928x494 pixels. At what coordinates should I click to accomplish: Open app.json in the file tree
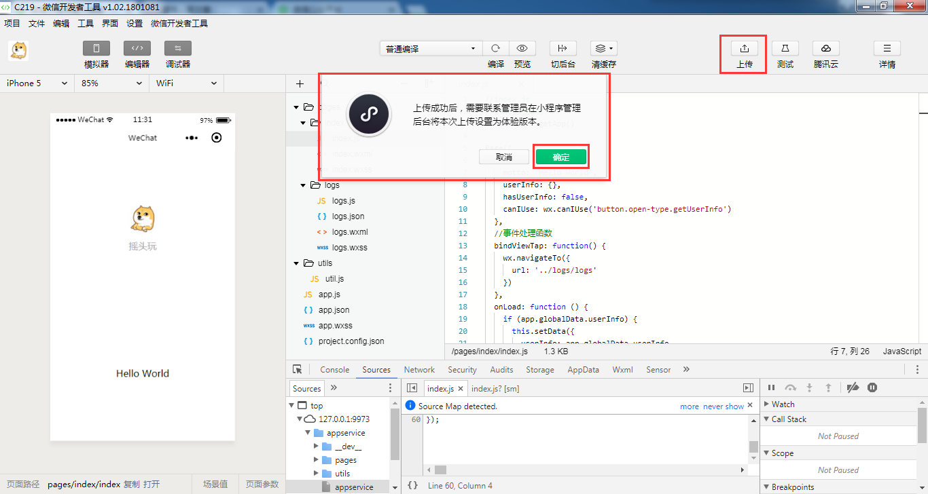coord(334,310)
